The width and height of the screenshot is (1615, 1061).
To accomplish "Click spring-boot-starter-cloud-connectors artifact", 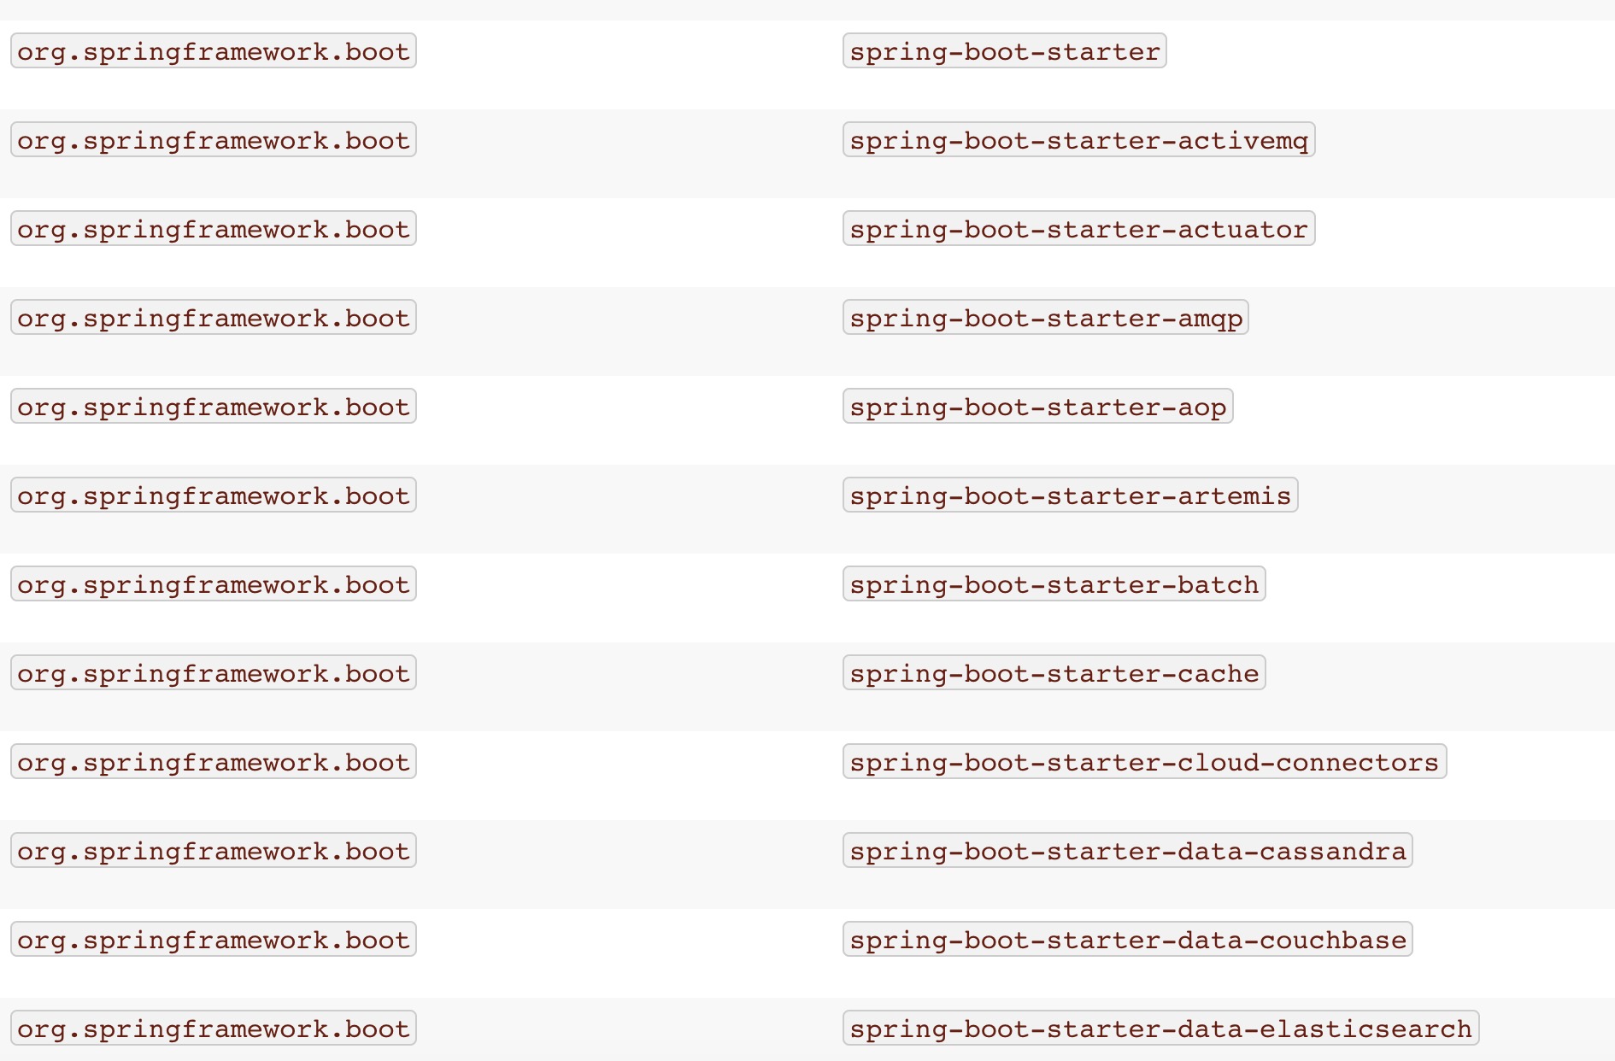I will click(1144, 762).
